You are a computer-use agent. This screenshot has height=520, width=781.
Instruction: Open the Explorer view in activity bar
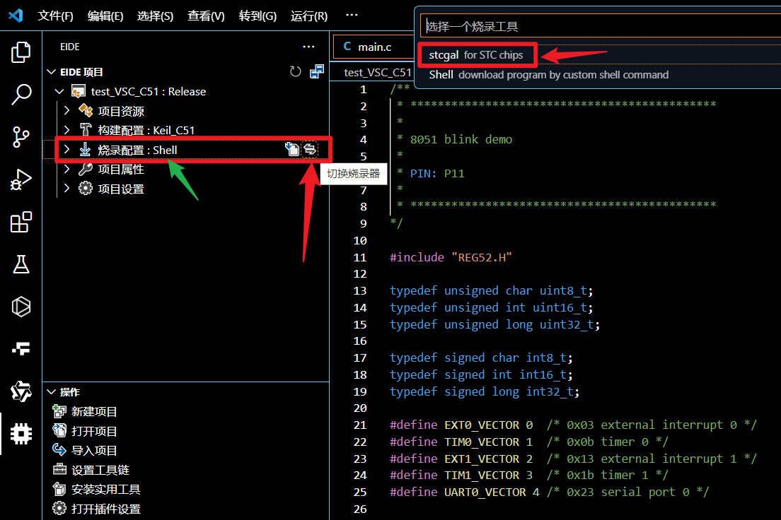coord(21,52)
